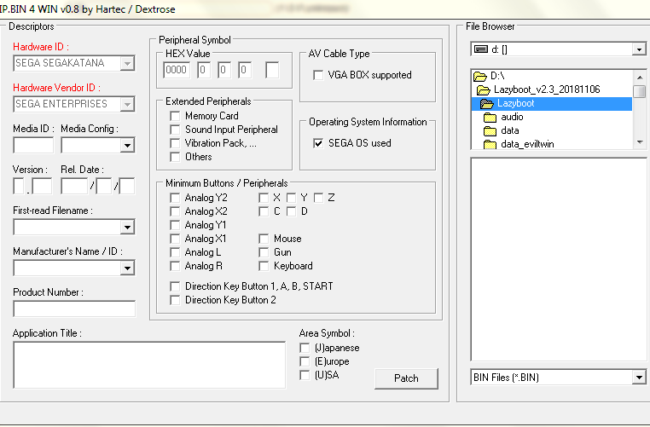Viewport: 650px width, 427px height.
Task: Check the Analog R box
Action: [175, 266]
